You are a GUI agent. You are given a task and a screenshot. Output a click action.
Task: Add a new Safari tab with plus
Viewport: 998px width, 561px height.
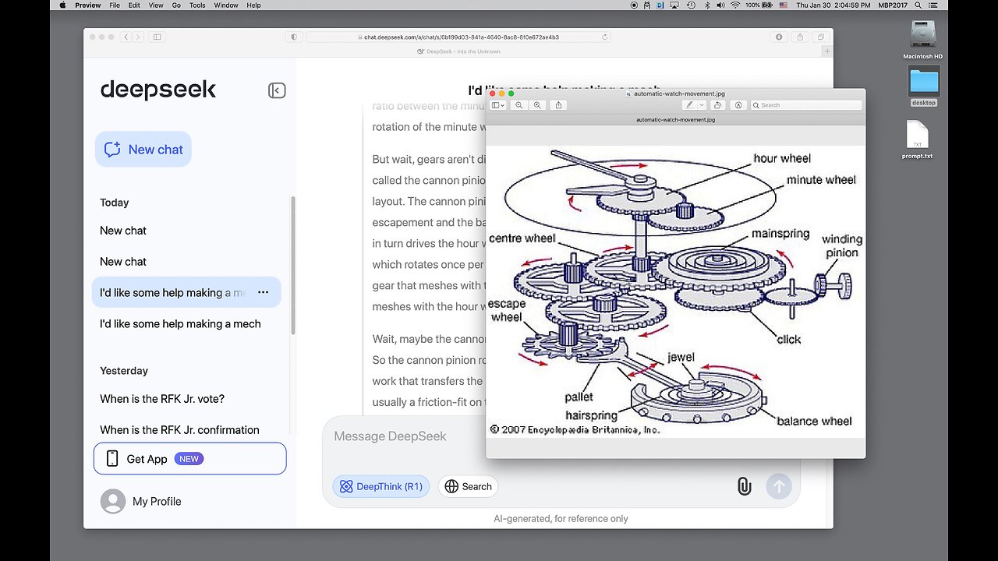(827, 51)
